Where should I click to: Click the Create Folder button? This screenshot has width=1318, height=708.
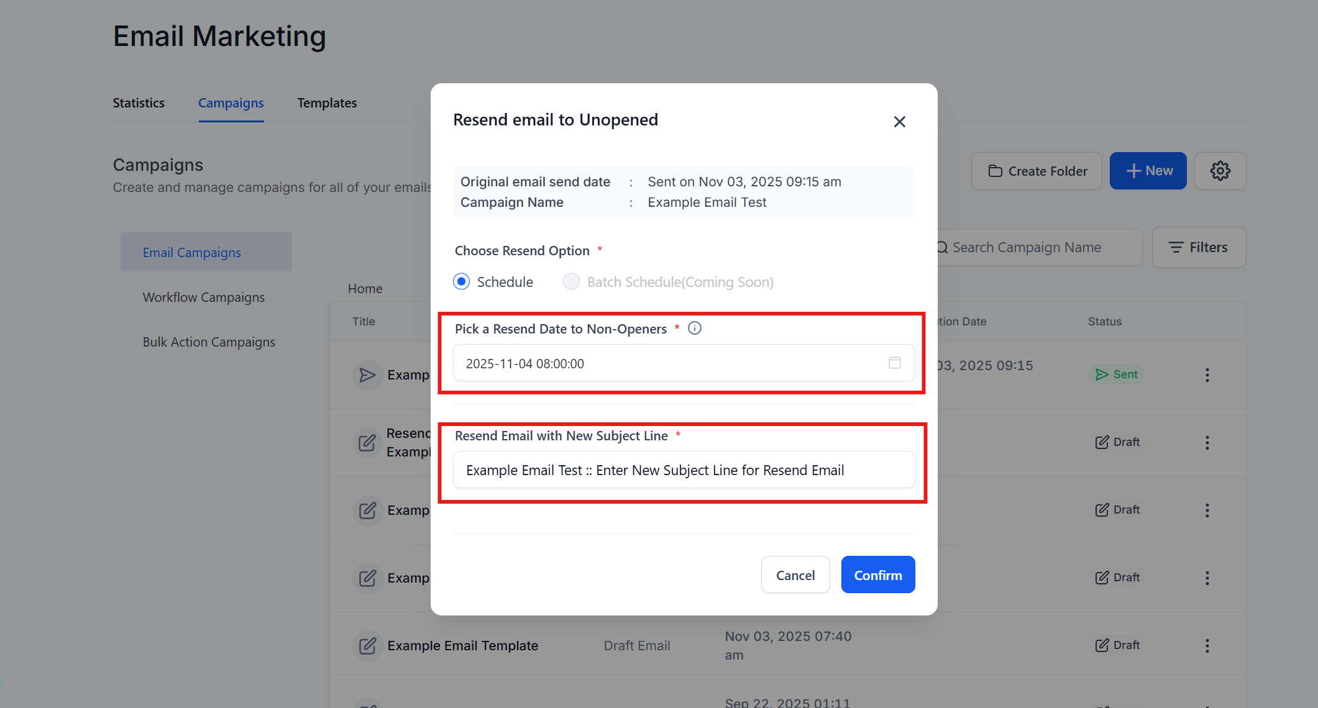coord(1037,171)
